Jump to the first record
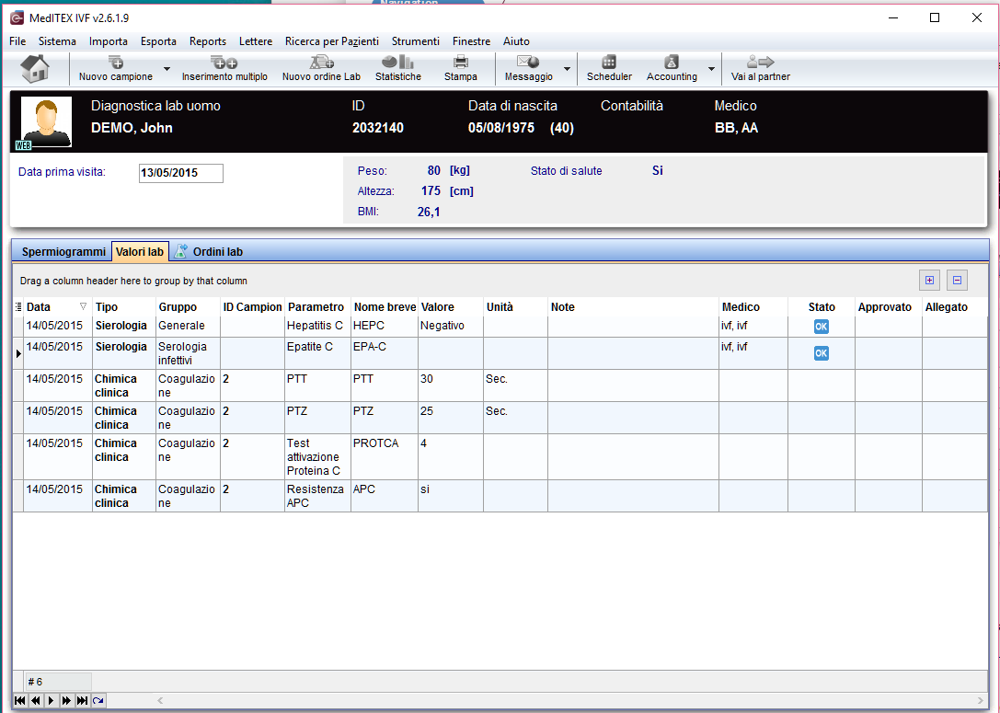This screenshot has height=713, width=1000. click(19, 700)
